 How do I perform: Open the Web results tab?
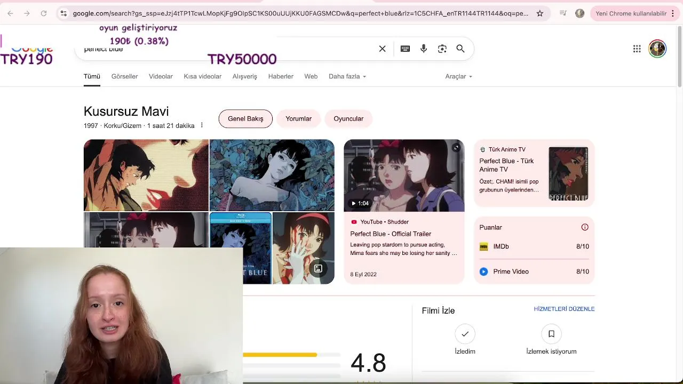click(x=311, y=76)
